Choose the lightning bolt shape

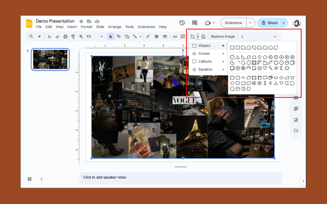[x=271, y=68]
